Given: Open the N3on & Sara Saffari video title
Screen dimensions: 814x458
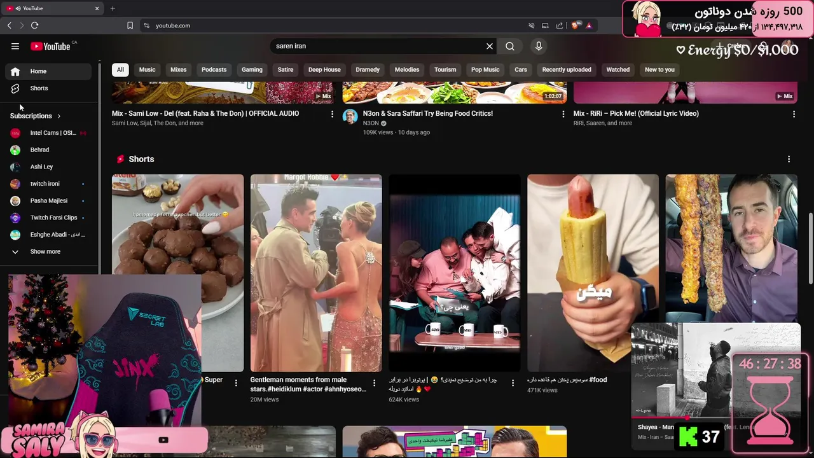Looking at the screenshot, I should pos(428,113).
